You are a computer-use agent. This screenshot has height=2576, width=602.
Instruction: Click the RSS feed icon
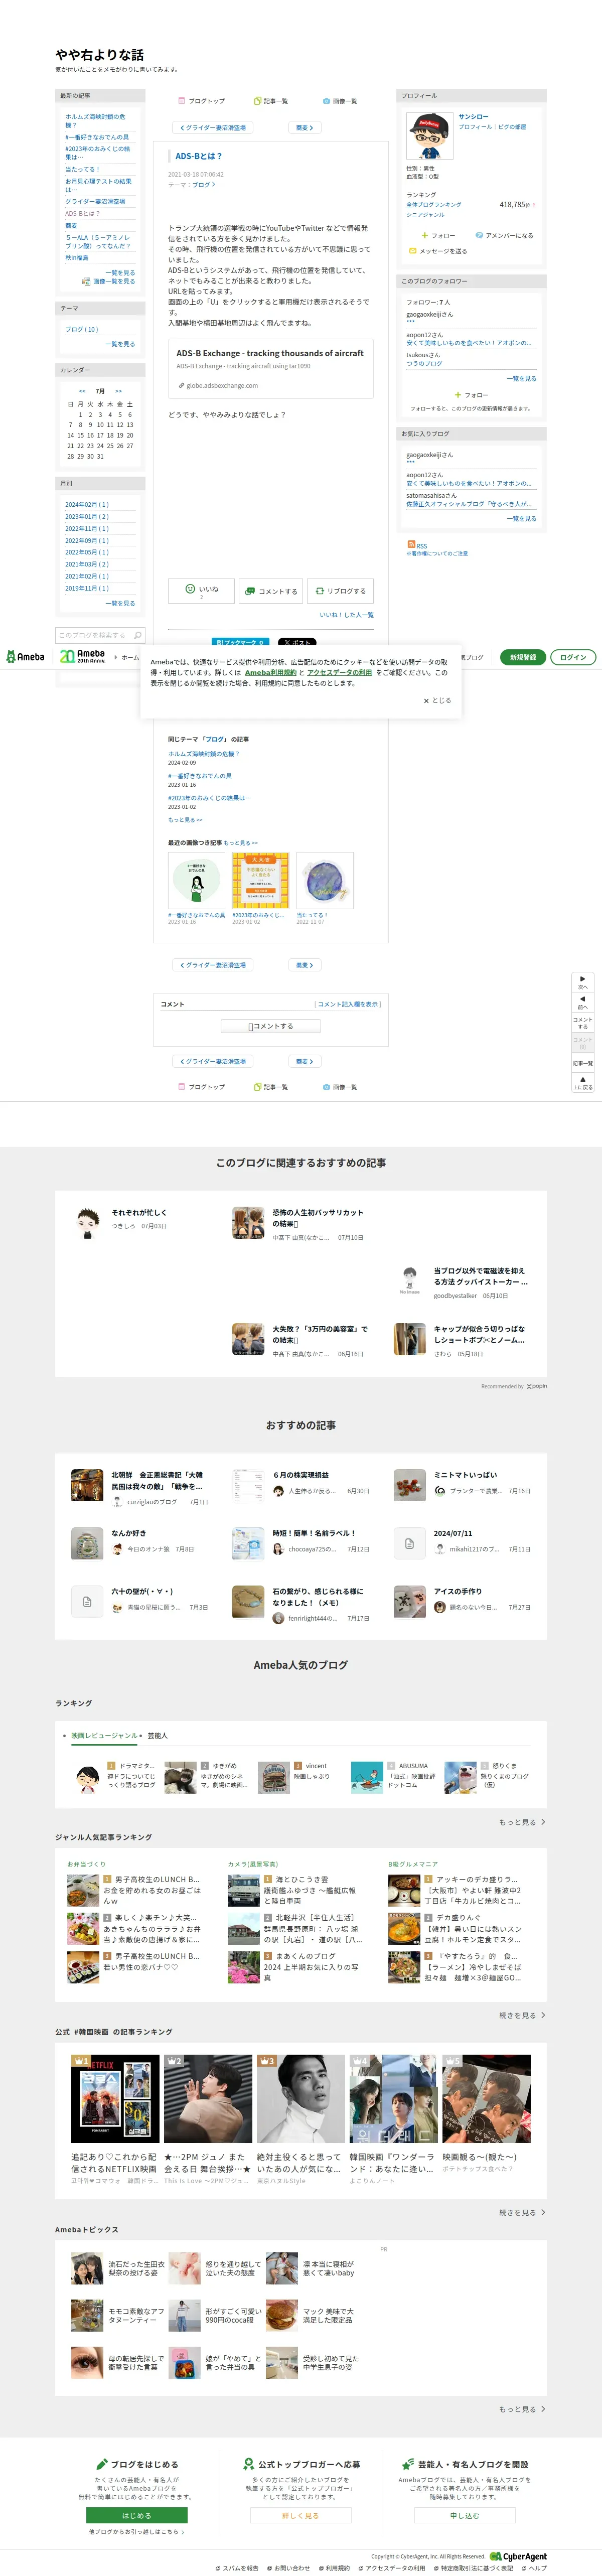click(411, 544)
